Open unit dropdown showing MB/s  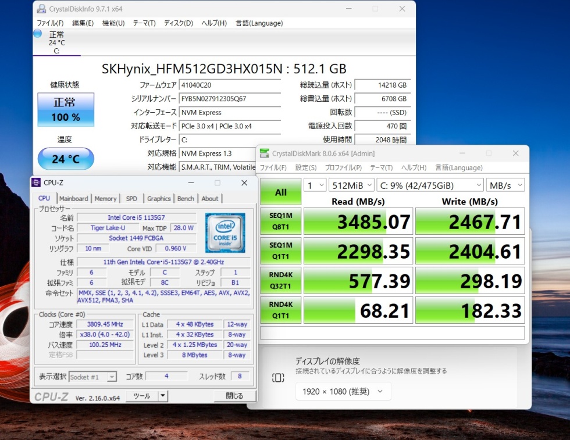505,185
